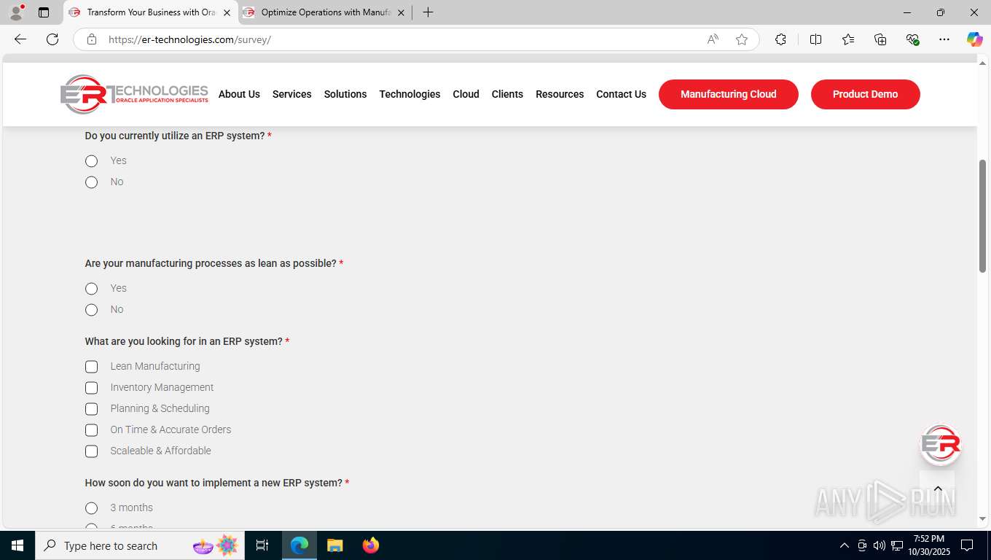
Task: Open browser profile avatar icon
Action: [16, 12]
